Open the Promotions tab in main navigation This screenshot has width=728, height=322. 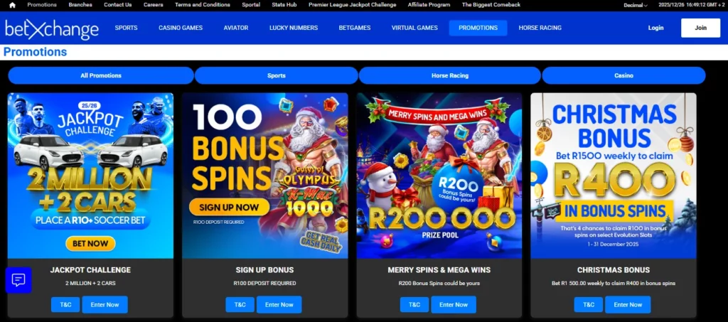pos(478,28)
